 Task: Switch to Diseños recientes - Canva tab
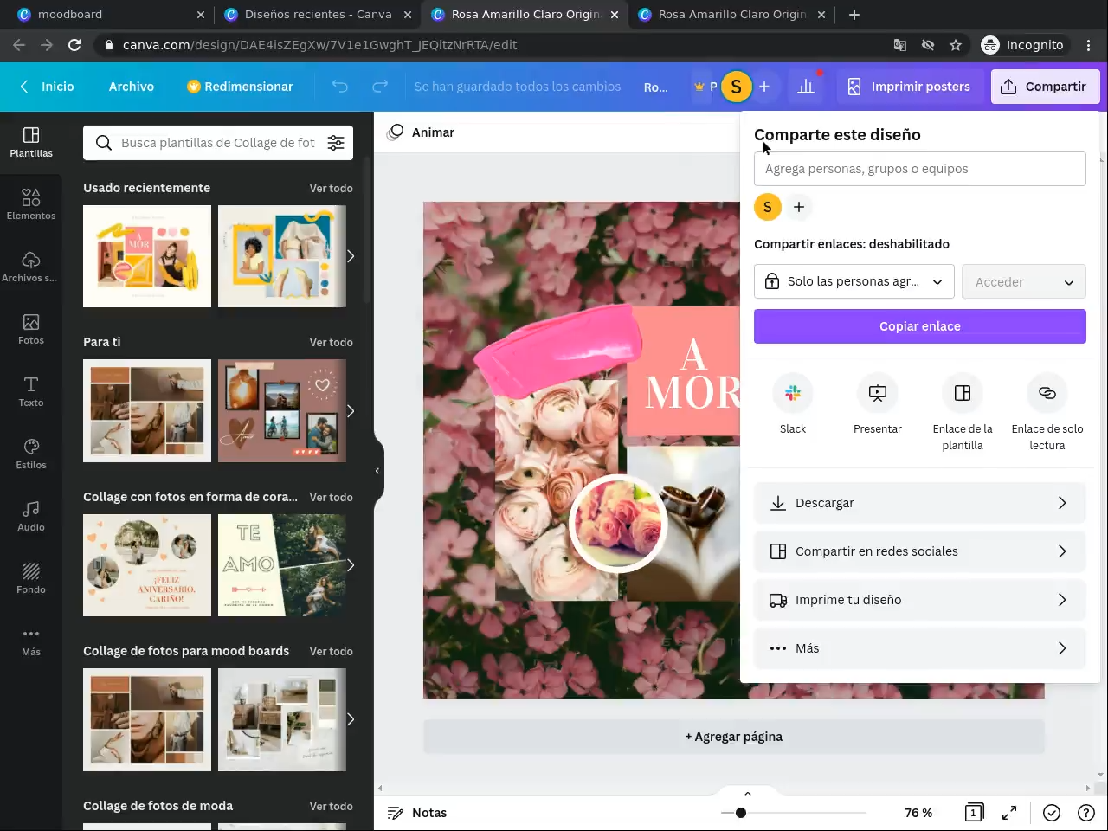click(317, 15)
